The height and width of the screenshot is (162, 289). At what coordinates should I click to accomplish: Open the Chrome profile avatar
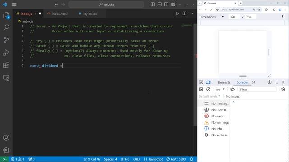pos(280,9)
